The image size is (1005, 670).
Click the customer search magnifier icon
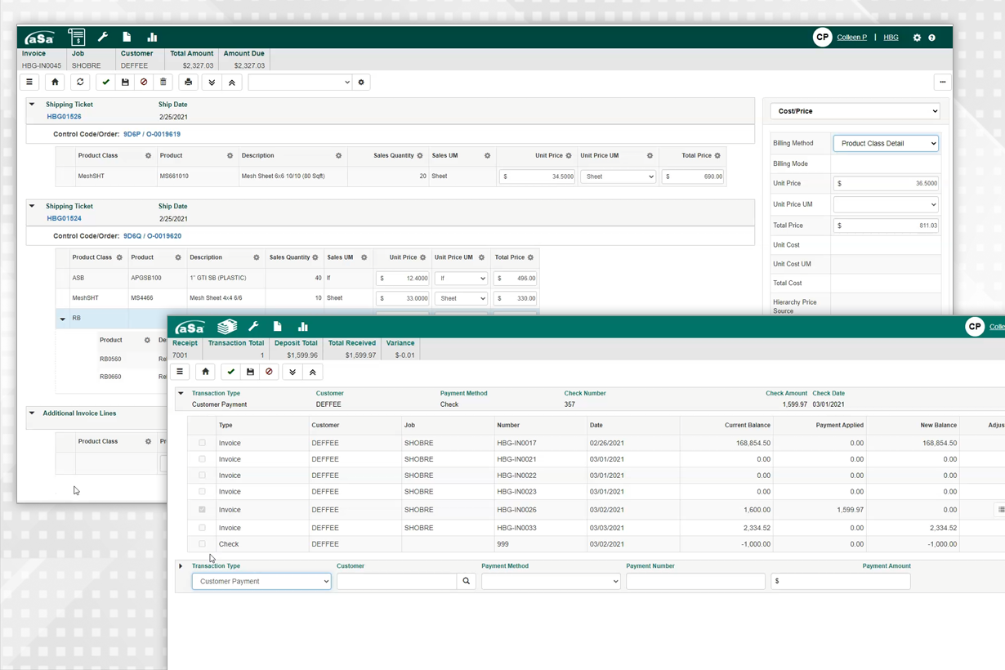(467, 582)
